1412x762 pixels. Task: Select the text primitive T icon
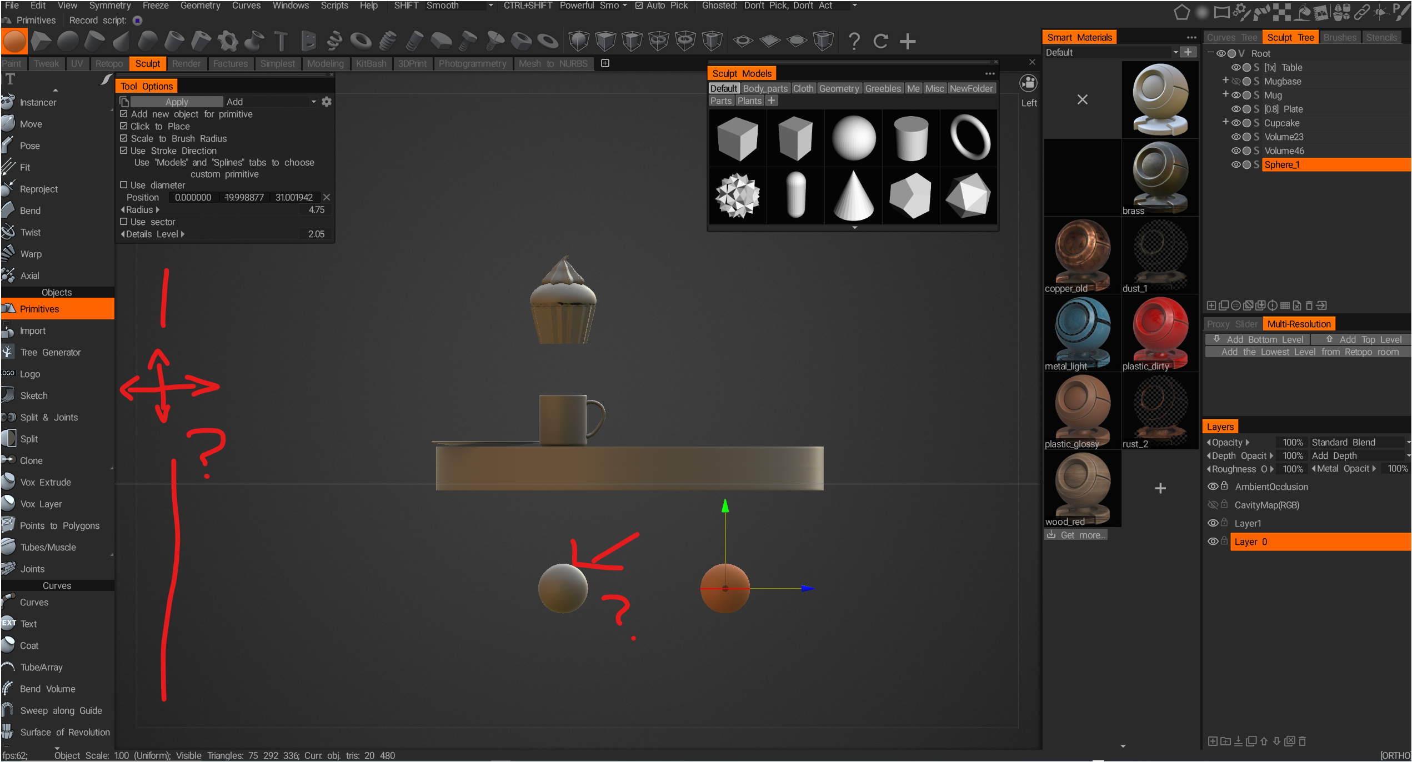281,41
